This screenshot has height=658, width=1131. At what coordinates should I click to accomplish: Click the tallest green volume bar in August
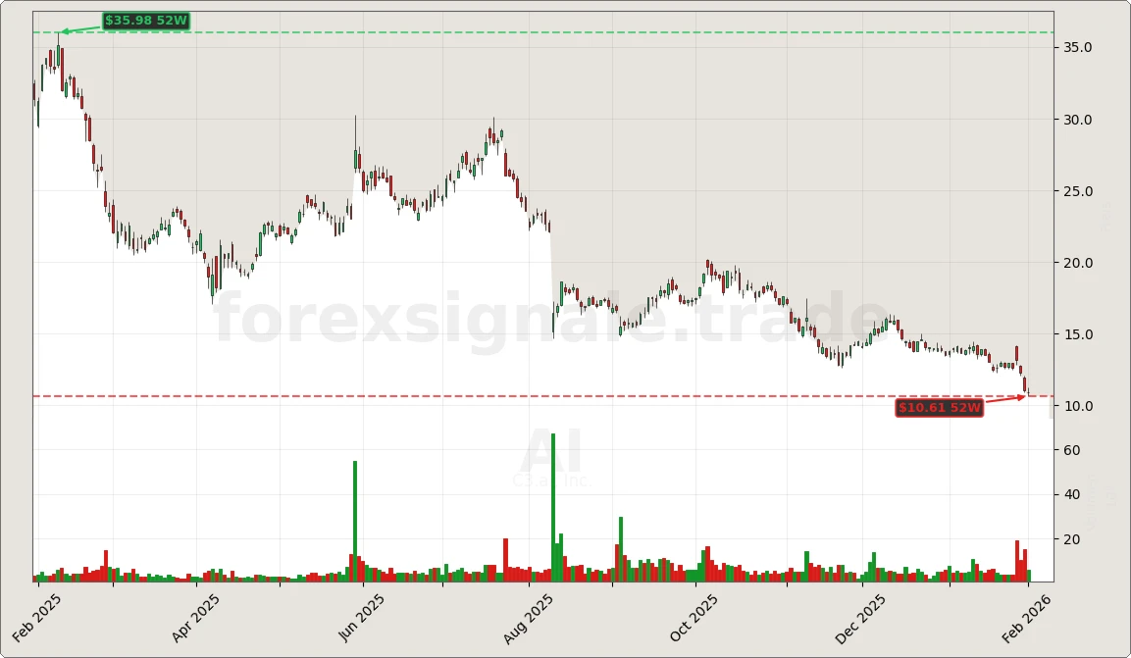[552, 510]
